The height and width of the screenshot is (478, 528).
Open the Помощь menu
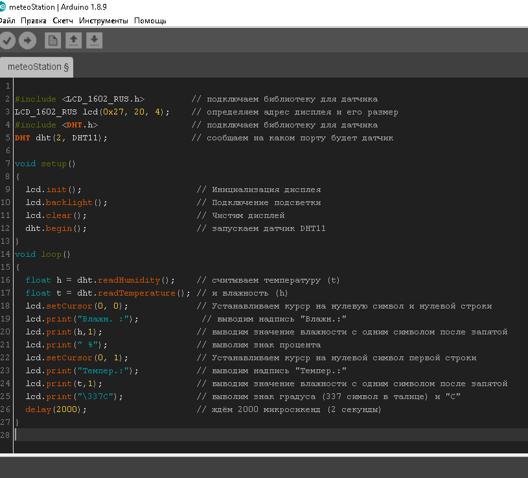150,21
